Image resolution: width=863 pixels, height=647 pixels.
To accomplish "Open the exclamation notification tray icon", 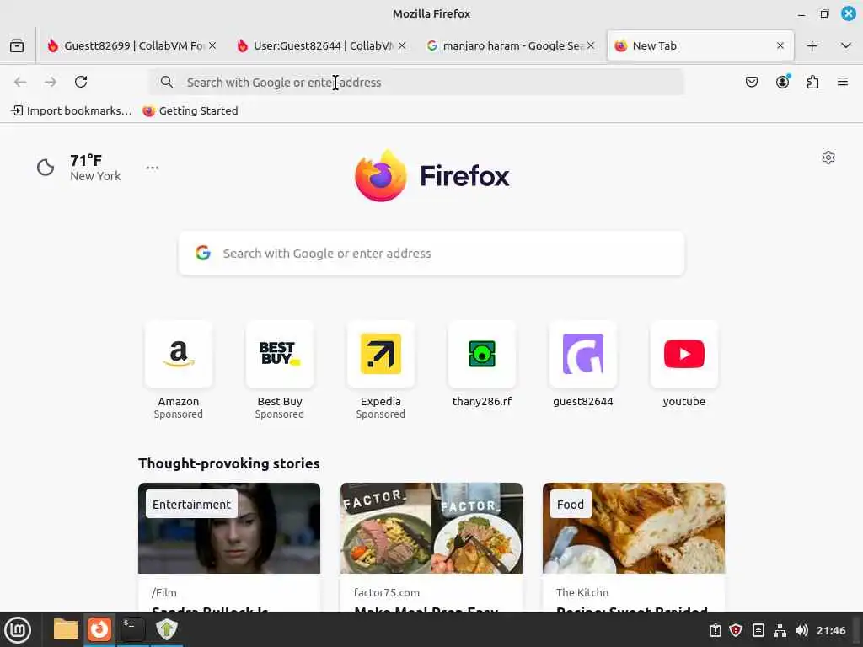I will click(x=715, y=630).
